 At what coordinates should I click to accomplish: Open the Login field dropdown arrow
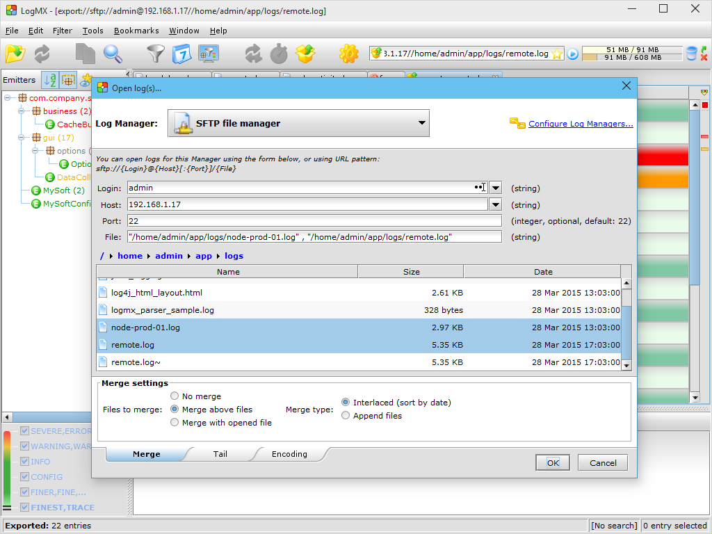495,188
